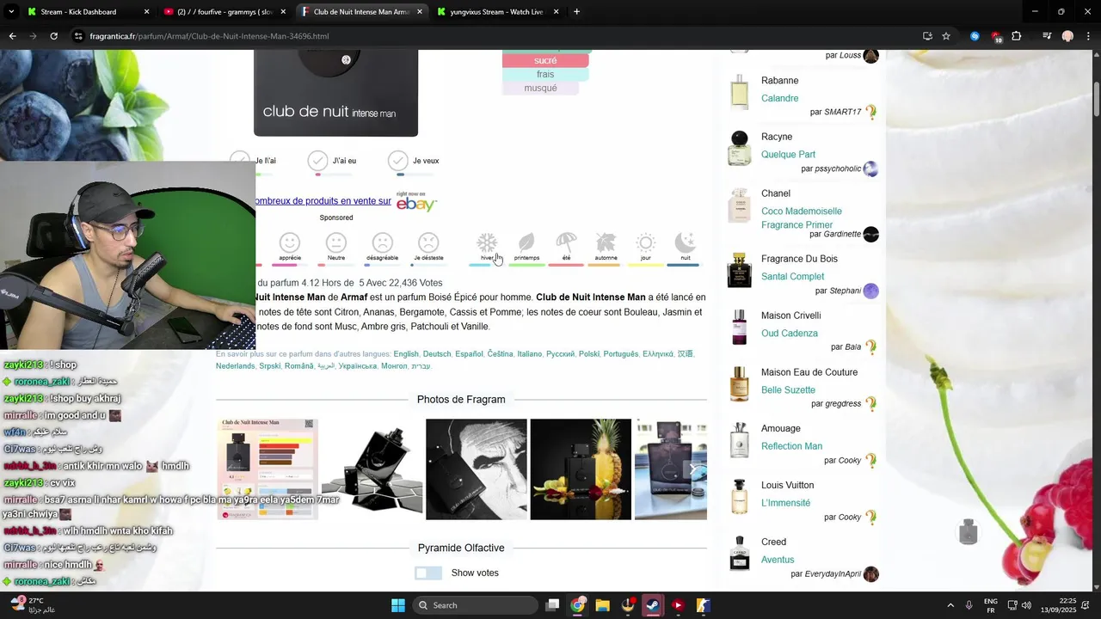This screenshot has height=619, width=1101.
Task: Click the install app icon in address bar
Action: pyautogui.click(x=927, y=36)
